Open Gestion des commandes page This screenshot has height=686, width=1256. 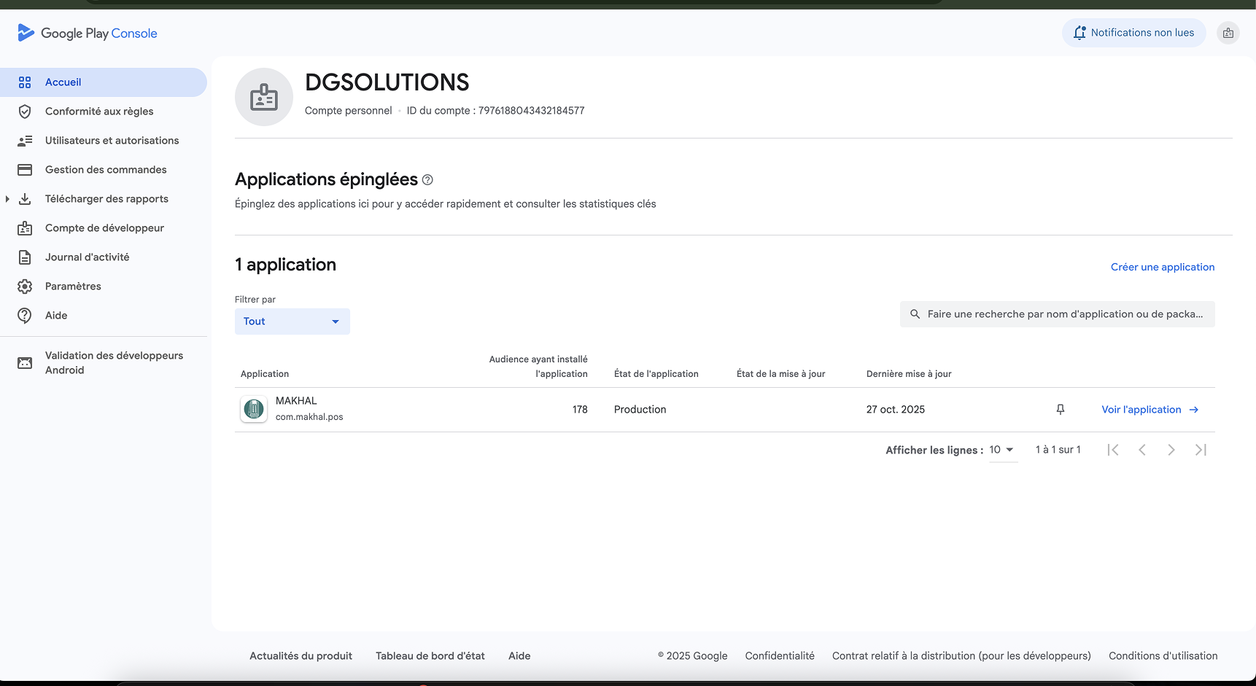point(106,170)
